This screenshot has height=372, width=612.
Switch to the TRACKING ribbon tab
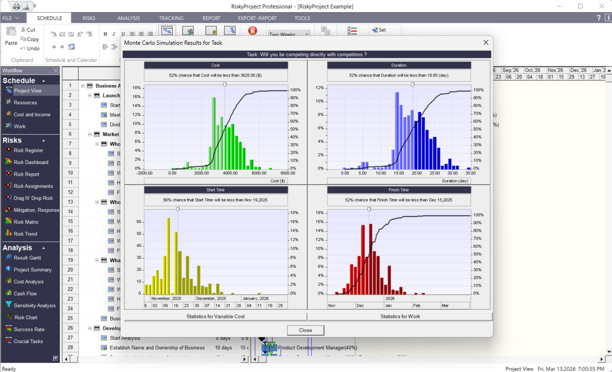171,18
